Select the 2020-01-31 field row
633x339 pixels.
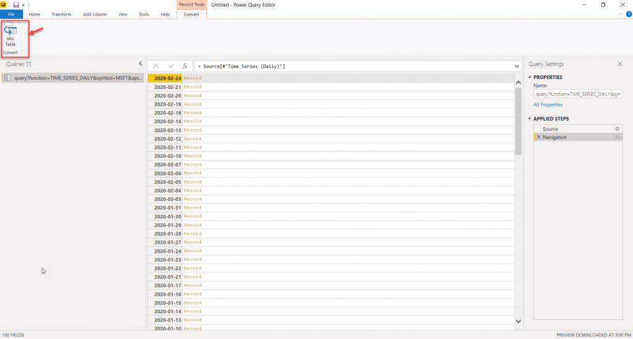(x=331, y=207)
